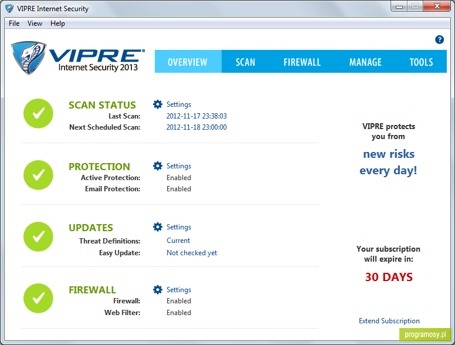Click the 'Active Protection:' label
455x345 pixels.
coord(111,177)
